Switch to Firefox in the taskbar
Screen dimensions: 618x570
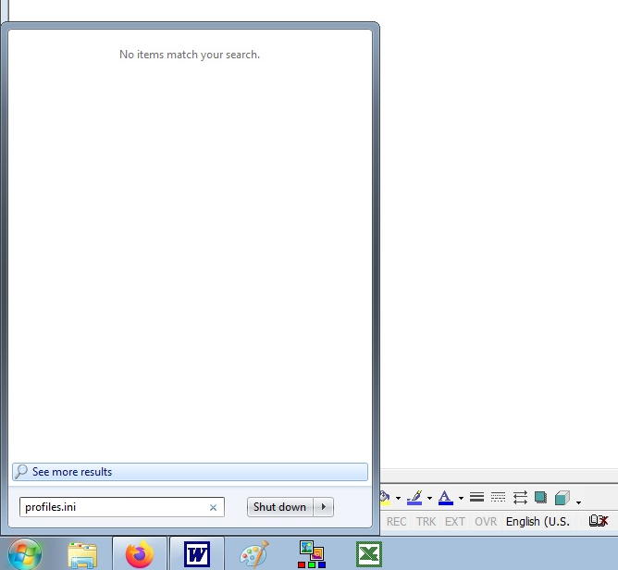(x=140, y=554)
